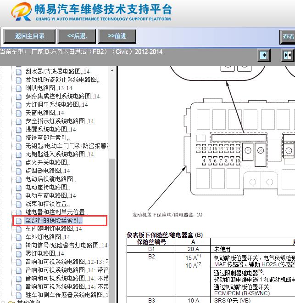Click the platform logo icon
Viewport: 295px width, 303px height.
click(22, 11)
